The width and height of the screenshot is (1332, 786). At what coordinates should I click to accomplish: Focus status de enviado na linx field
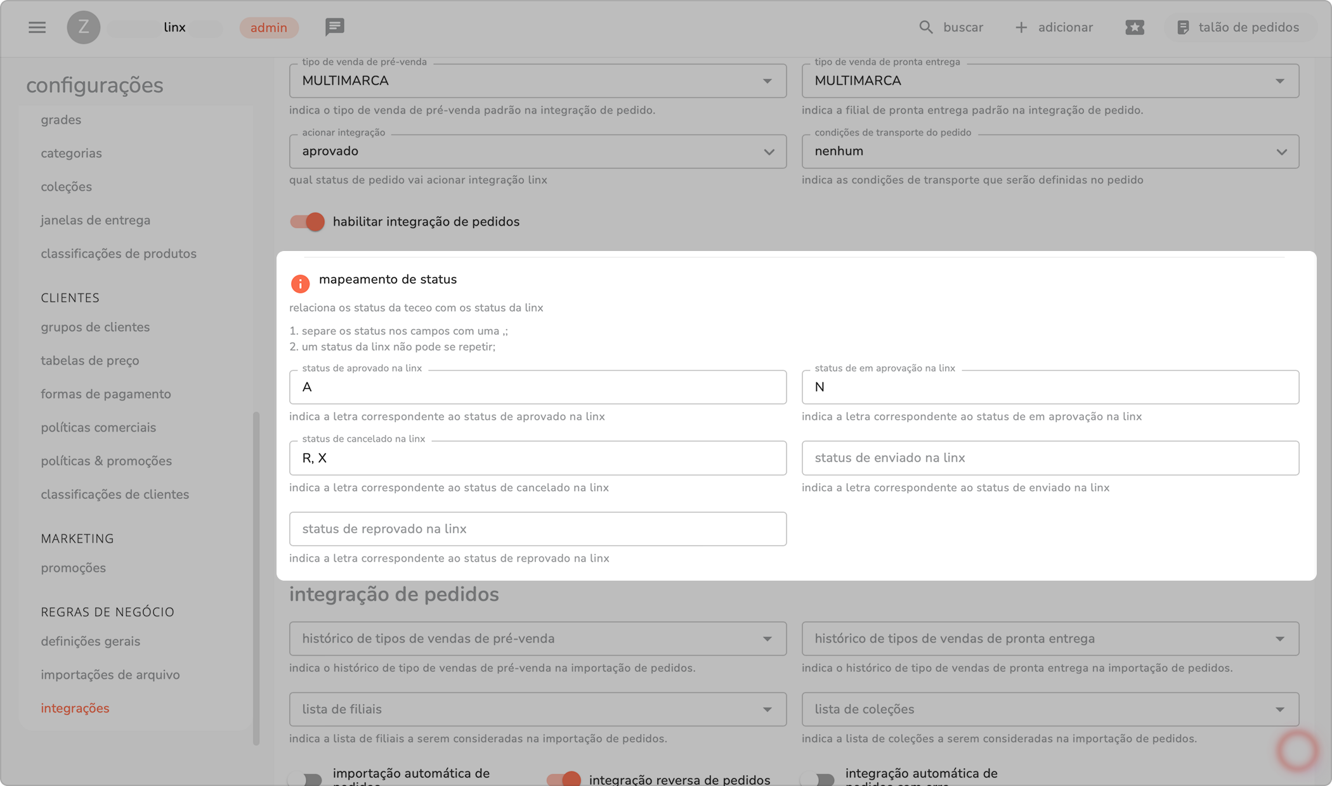coord(1050,458)
